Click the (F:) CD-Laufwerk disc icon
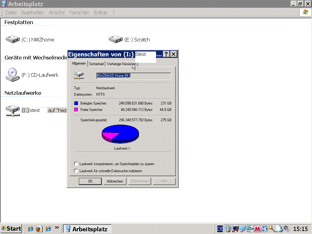The height and width of the screenshot is (234, 312). pos(12,75)
